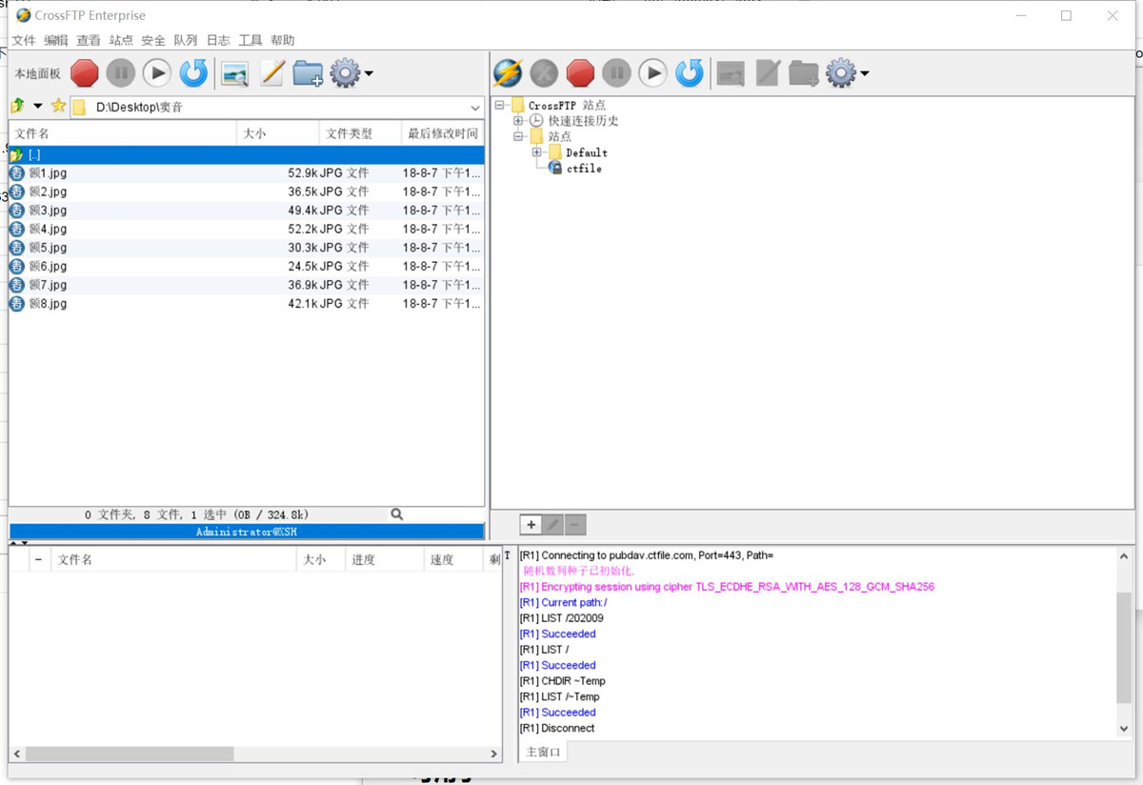Click the pause button in remote toolbar
1143x785 pixels.
[x=616, y=73]
